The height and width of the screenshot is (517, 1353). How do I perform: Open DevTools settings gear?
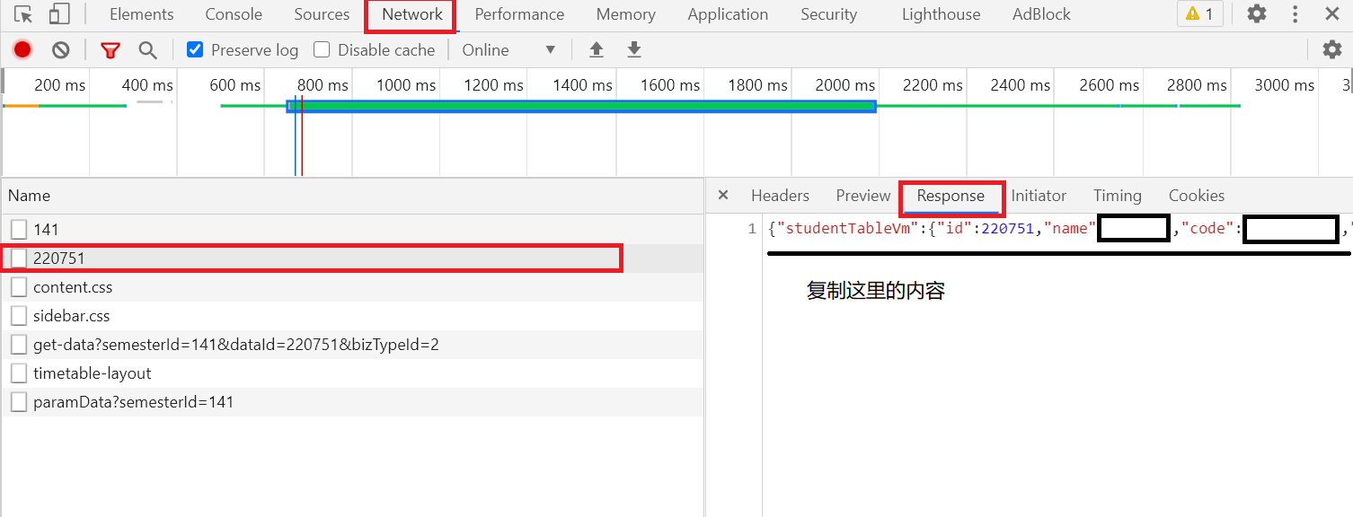[x=1256, y=13]
